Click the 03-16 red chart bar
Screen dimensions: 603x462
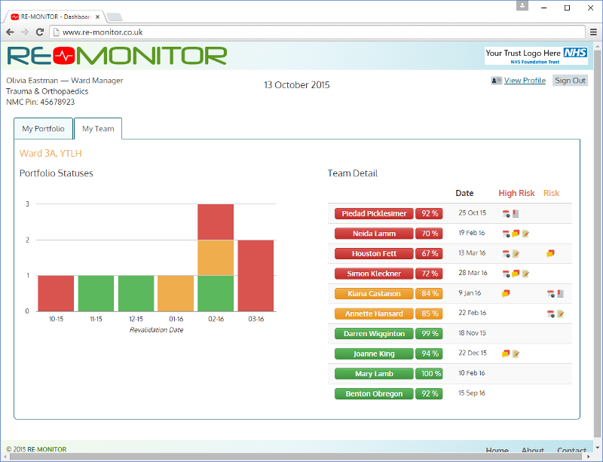[256, 276]
